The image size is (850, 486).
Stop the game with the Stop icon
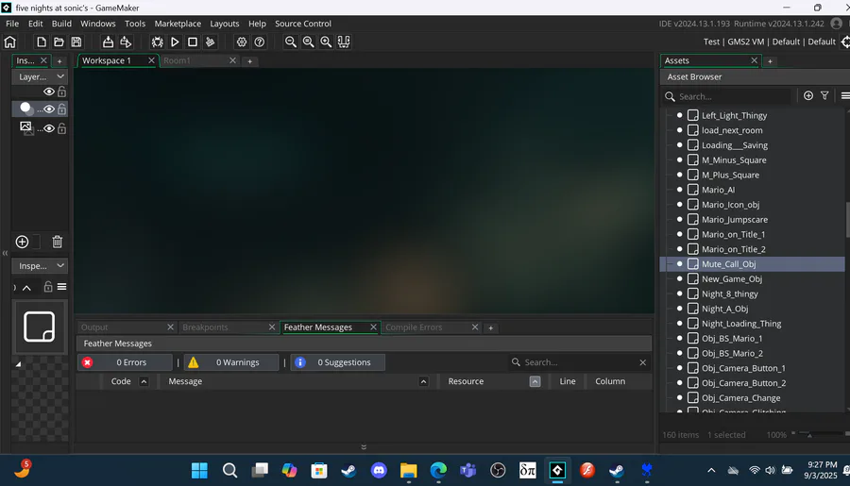click(193, 42)
